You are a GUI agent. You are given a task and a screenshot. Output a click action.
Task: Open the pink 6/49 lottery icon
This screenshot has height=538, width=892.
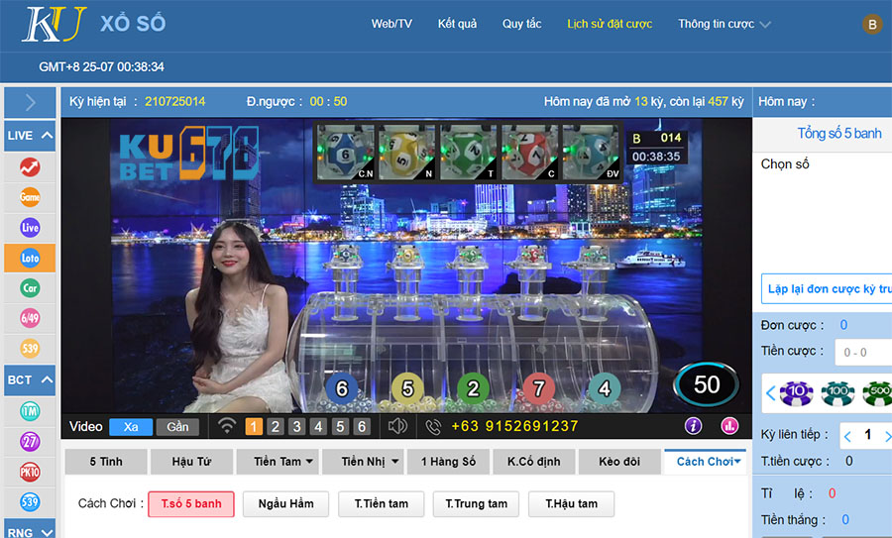coord(30,318)
